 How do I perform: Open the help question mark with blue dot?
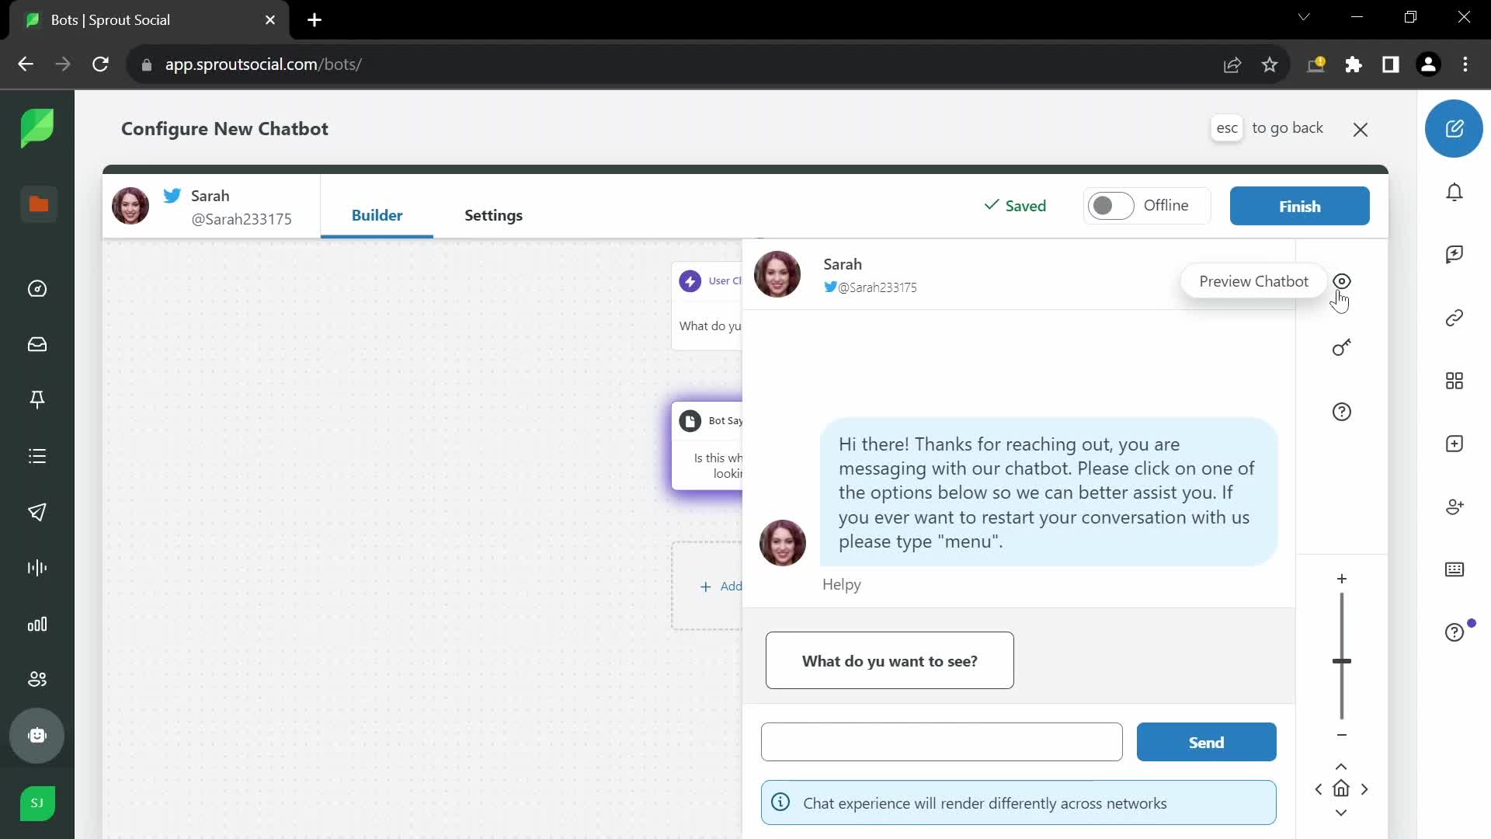1455,632
